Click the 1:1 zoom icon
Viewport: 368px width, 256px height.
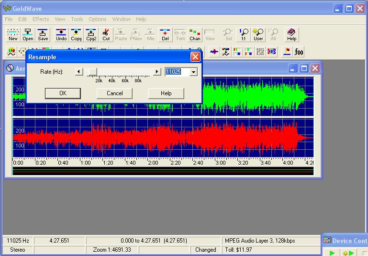pyautogui.click(x=244, y=35)
